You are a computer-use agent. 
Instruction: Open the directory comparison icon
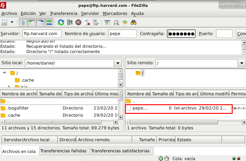click(x=108, y=22)
